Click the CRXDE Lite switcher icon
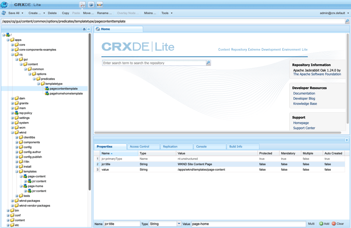Image resolution: width=351 pixels, height=228 pixels. coord(82,5)
